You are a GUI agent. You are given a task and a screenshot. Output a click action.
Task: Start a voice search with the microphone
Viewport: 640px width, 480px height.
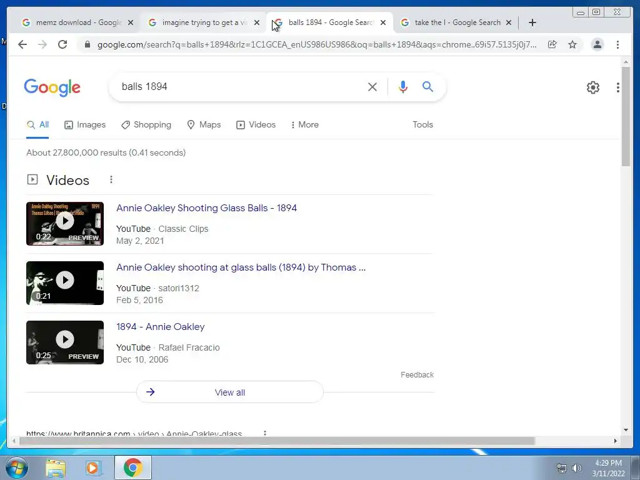pyautogui.click(x=403, y=86)
